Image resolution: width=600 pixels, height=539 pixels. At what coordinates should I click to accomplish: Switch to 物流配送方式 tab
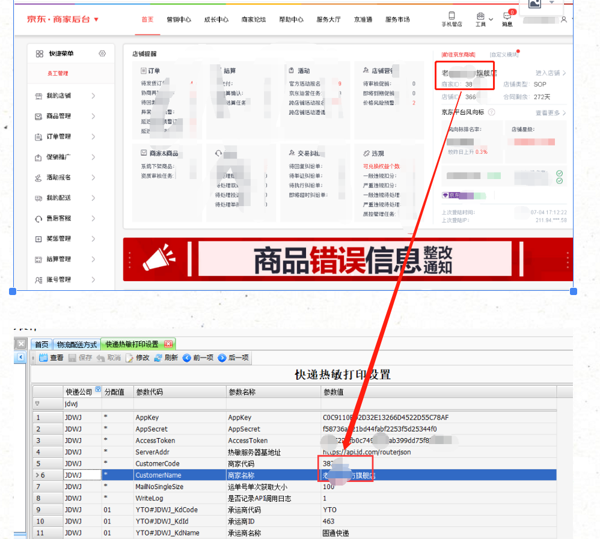click(x=77, y=344)
